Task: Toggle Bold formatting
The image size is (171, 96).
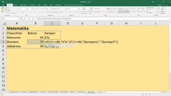Action: [x=18, y=12]
